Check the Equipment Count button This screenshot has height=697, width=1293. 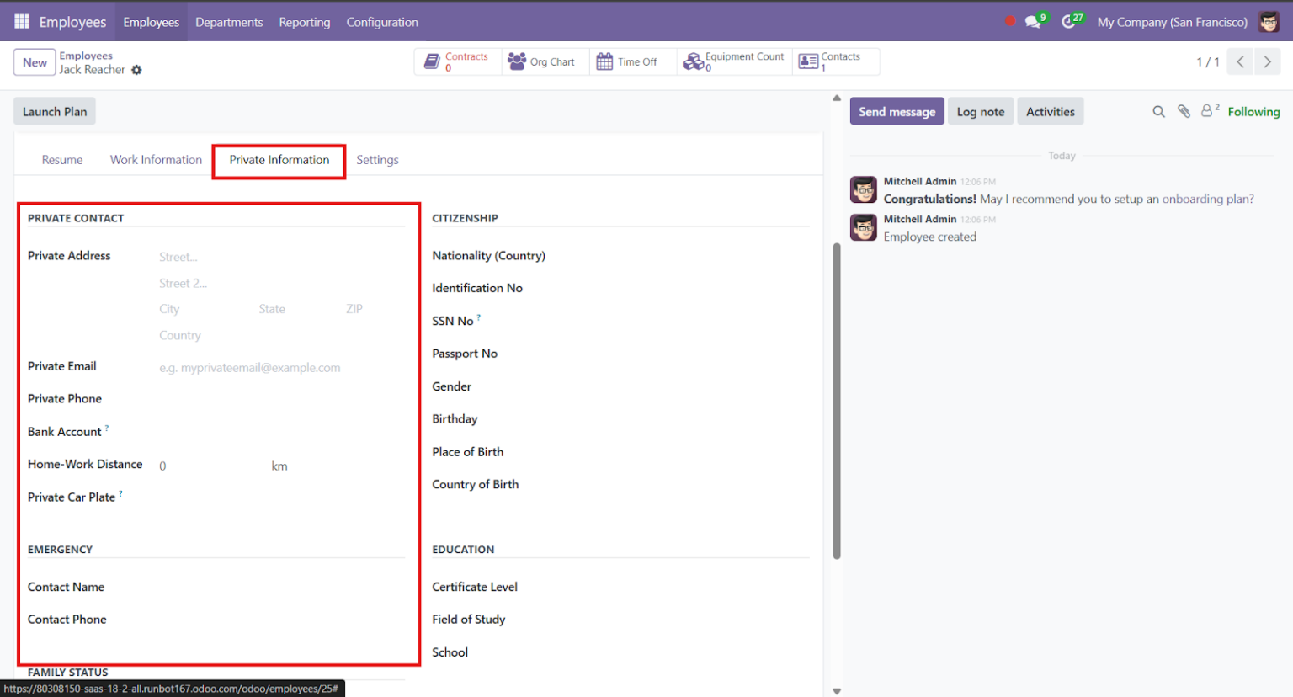pyautogui.click(x=733, y=61)
